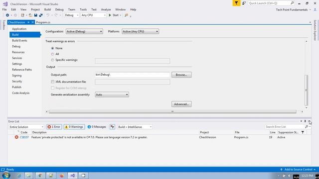Image resolution: width=319 pixels, height=179 pixels.
Task: Click the red error icon for CS8107
Action: pyautogui.click(x=16, y=137)
